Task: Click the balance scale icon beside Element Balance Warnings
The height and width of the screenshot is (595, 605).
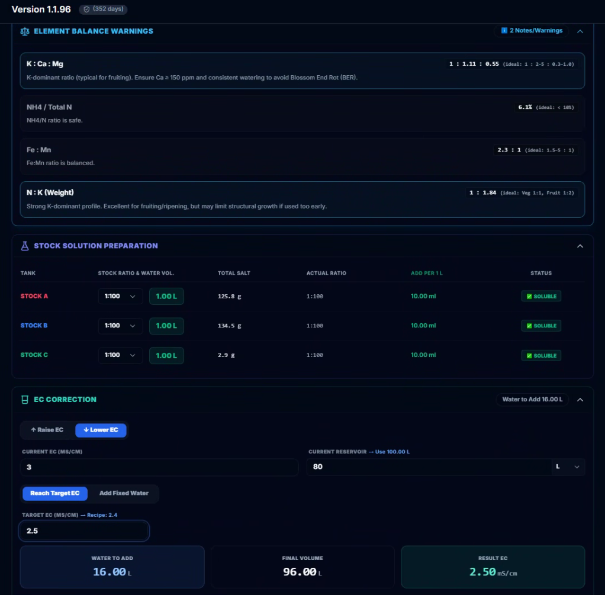Action: (x=25, y=31)
